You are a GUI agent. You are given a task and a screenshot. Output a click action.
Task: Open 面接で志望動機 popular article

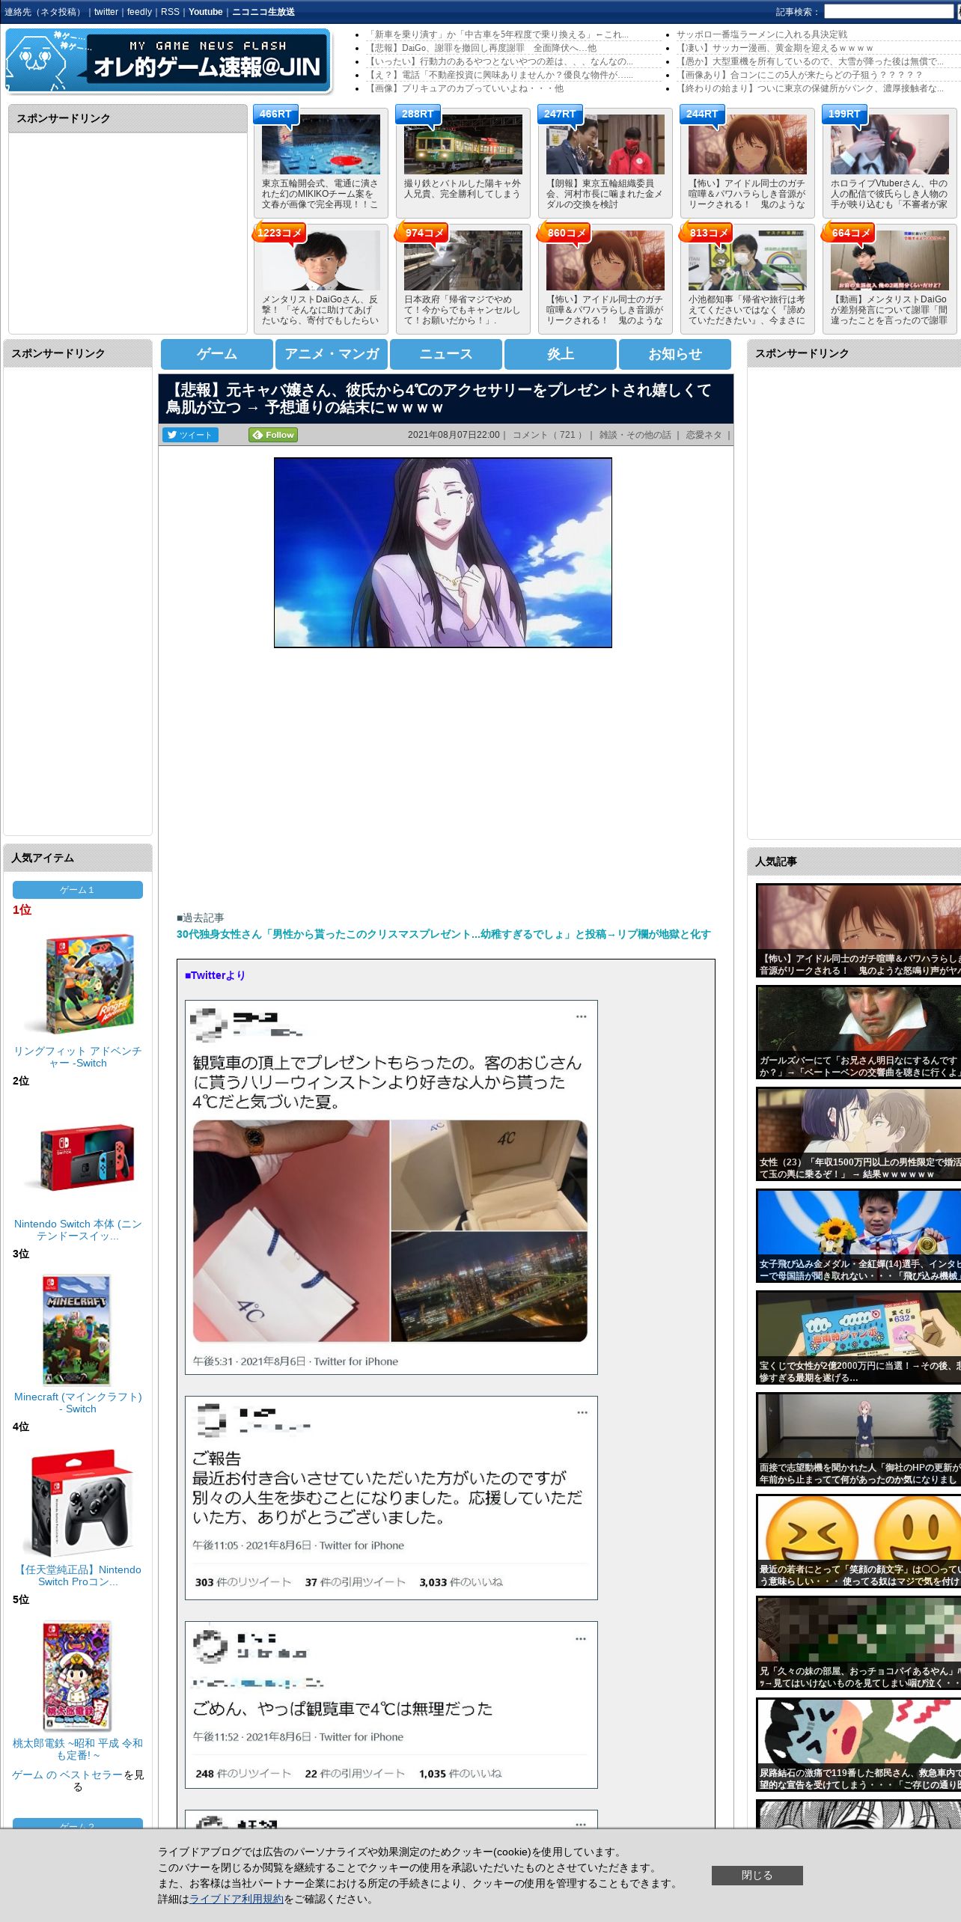click(x=858, y=1439)
